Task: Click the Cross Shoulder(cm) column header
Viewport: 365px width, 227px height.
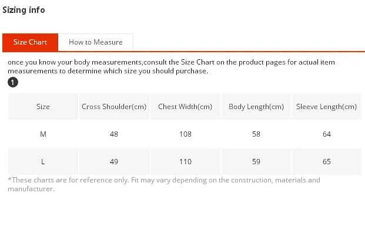Action: tap(114, 107)
